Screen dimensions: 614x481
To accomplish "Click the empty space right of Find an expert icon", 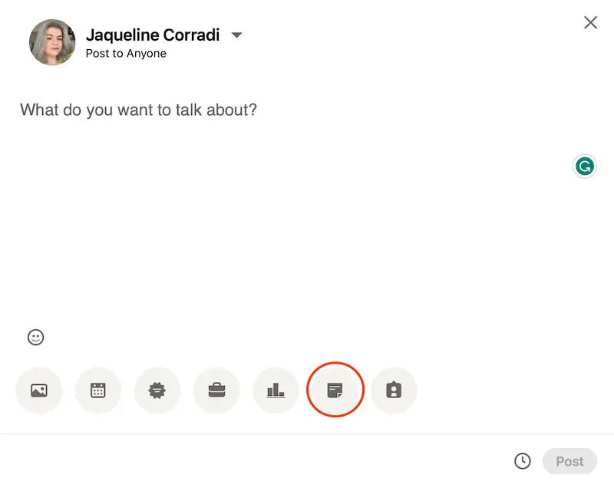I will click(507, 390).
